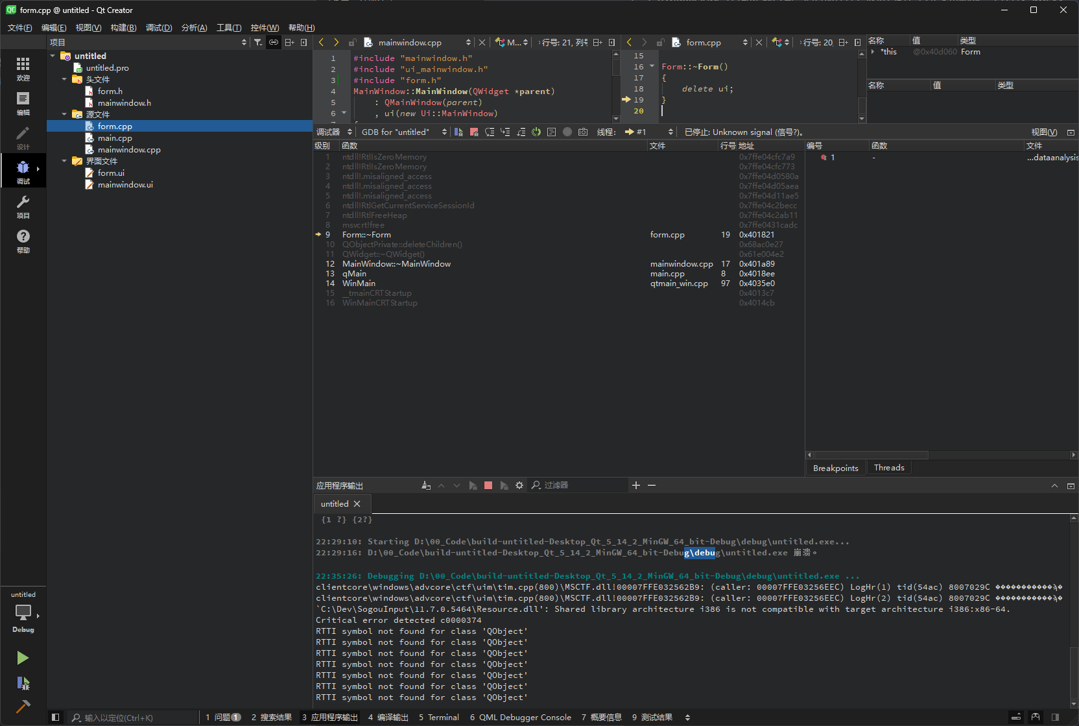The height and width of the screenshot is (726, 1079).
Task: Stop the debugger with red square icon
Action: (x=474, y=132)
